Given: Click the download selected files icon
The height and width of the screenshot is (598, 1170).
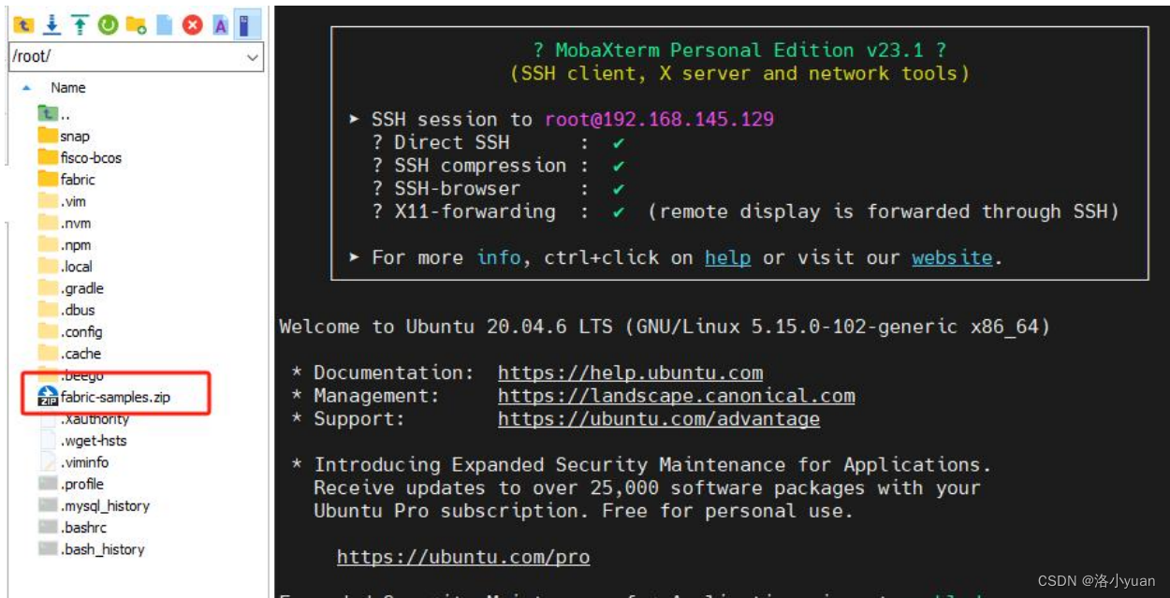Looking at the screenshot, I should pos(52,25).
